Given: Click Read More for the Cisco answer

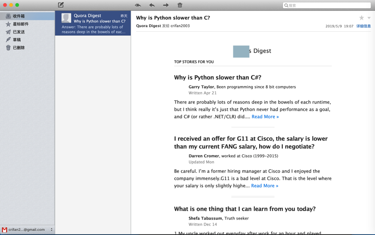Looking at the screenshot, I should point(265,186).
